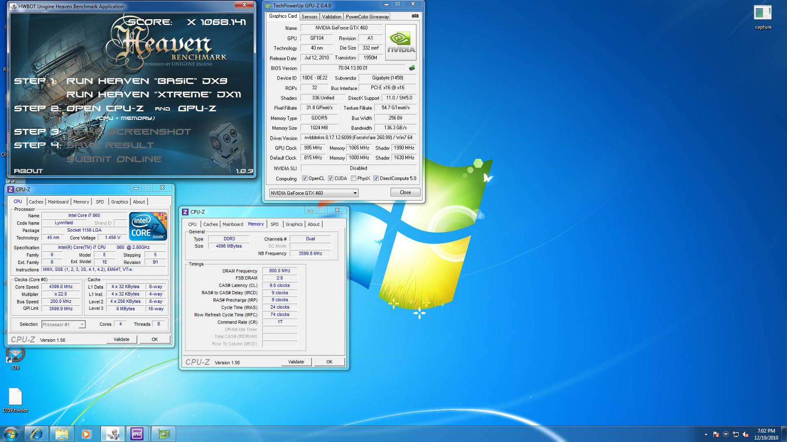
Task: Click the Show desktop strip
Action: click(784, 434)
